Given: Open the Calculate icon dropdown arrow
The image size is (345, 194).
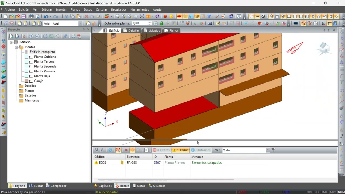Looking at the screenshot, I should pyautogui.click(x=111, y=16).
